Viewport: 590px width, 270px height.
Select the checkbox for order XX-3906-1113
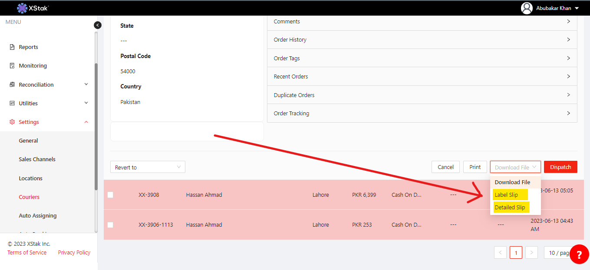(110, 225)
